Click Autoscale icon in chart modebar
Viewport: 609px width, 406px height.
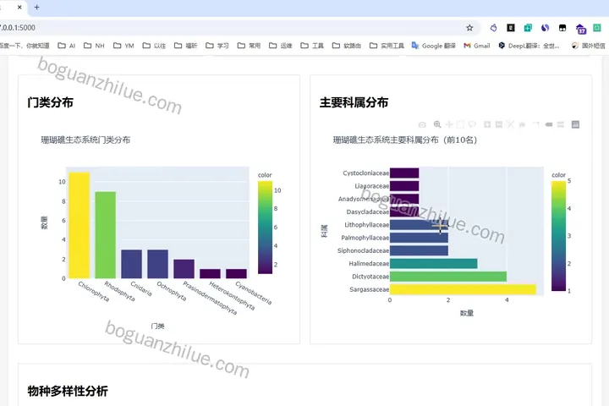[x=510, y=124]
